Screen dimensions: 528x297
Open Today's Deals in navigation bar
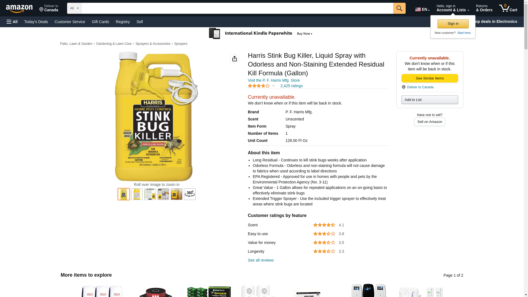36,22
